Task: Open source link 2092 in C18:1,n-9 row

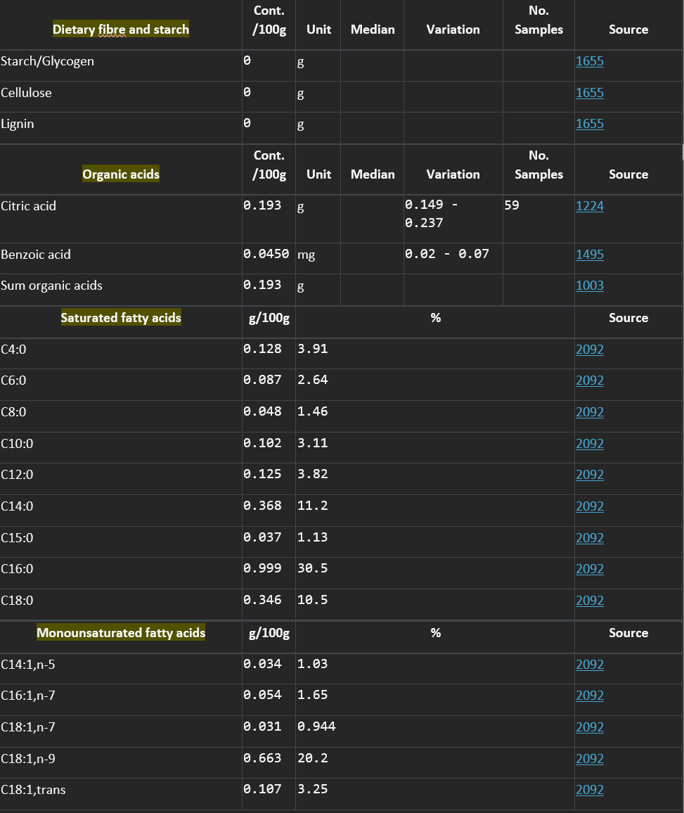Action: point(590,759)
